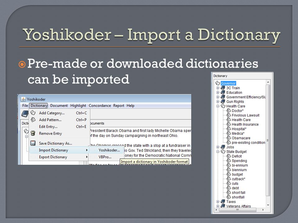Screen dimensions: 298x223
Task: Click dictionary horizontal scrollbar left arrow
Action: point(216,210)
